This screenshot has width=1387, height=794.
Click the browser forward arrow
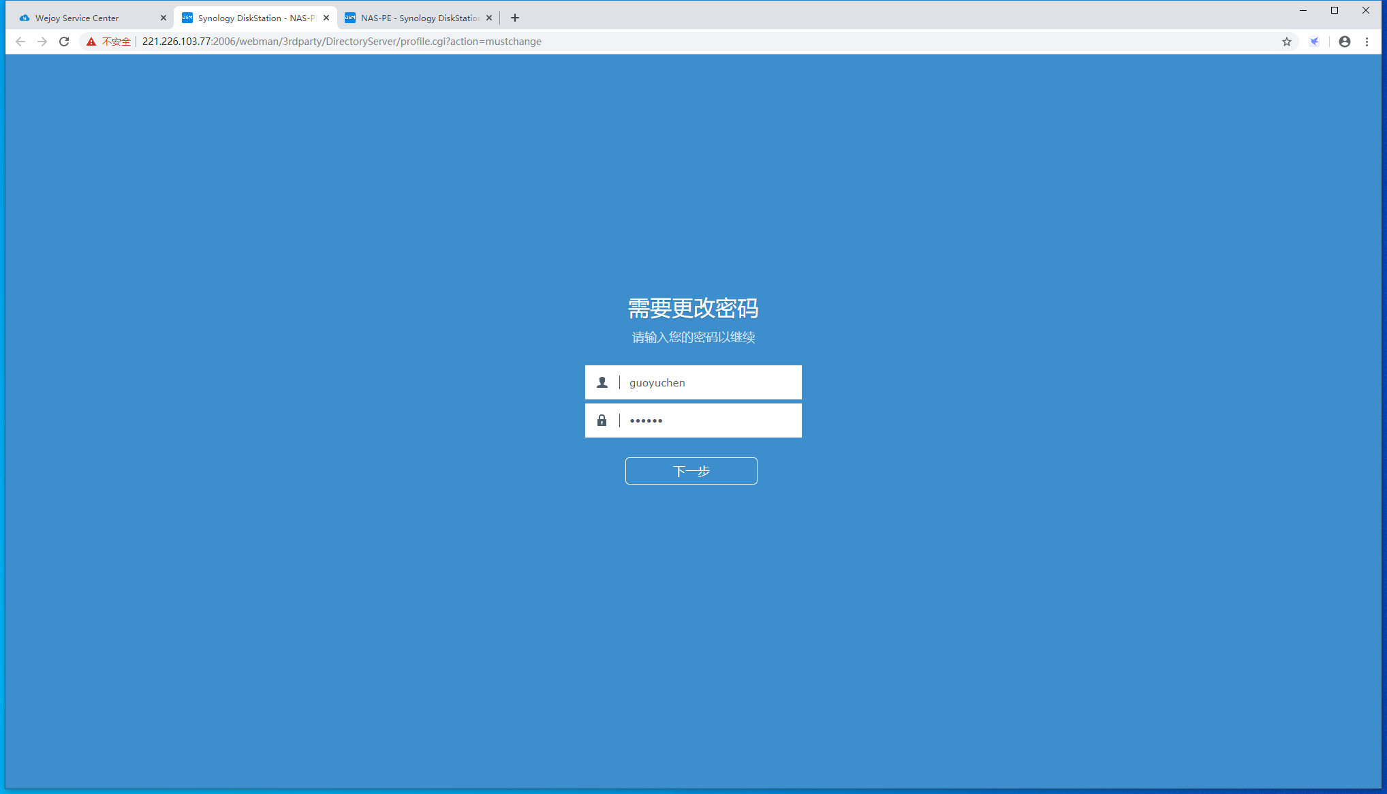click(42, 42)
